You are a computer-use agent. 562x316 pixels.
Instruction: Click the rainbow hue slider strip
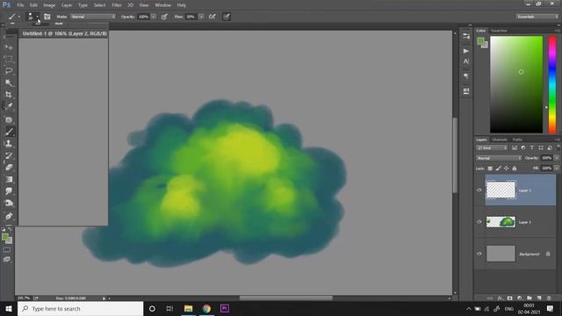[552, 84]
